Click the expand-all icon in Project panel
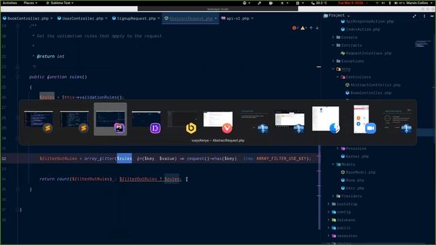 414,16
